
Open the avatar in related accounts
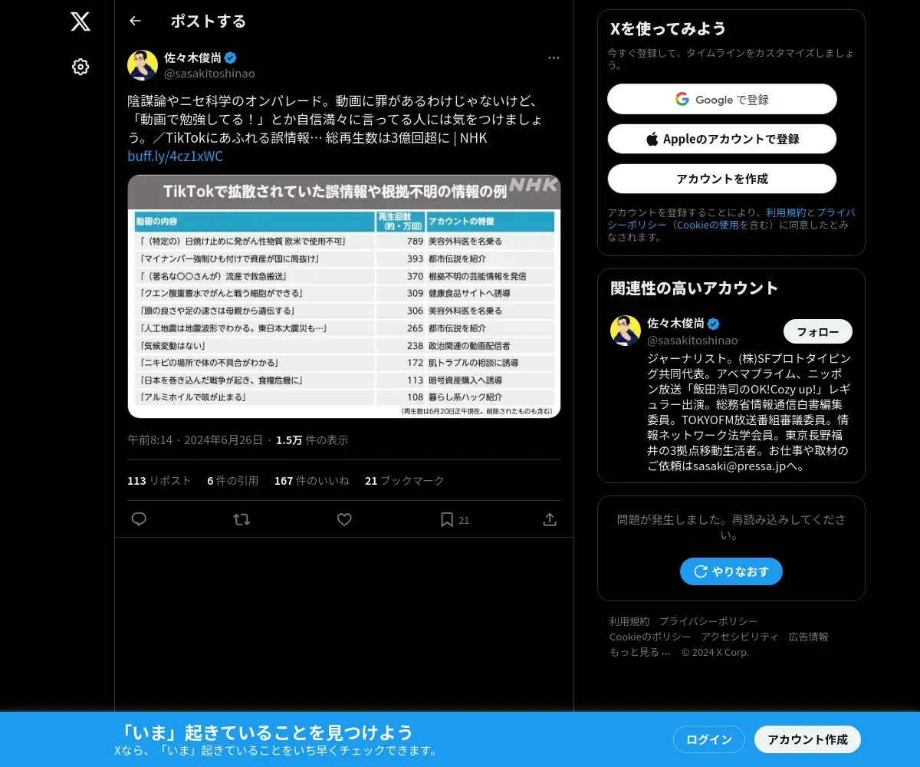click(626, 331)
